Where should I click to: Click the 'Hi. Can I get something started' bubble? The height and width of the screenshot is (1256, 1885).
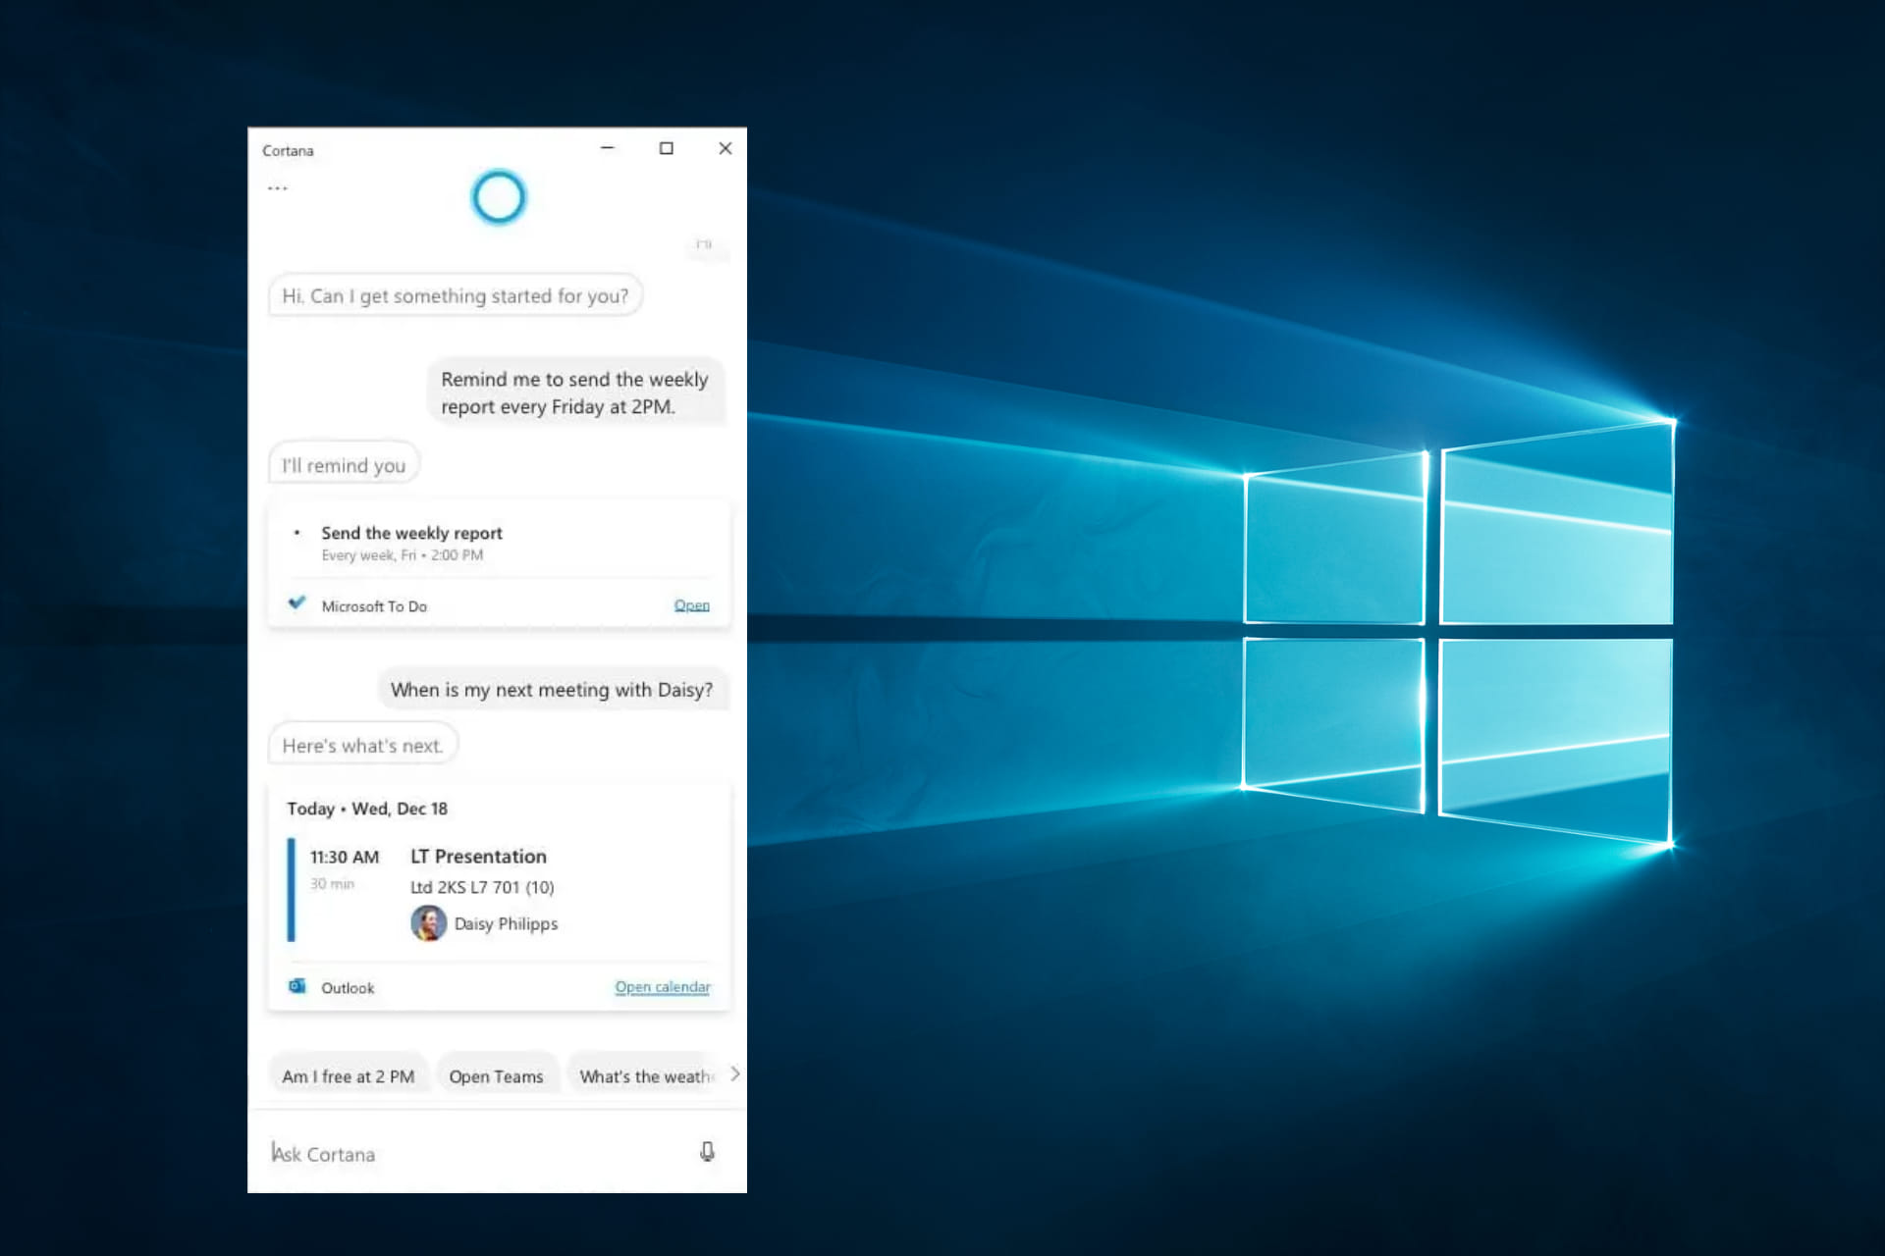[x=456, y=295]
